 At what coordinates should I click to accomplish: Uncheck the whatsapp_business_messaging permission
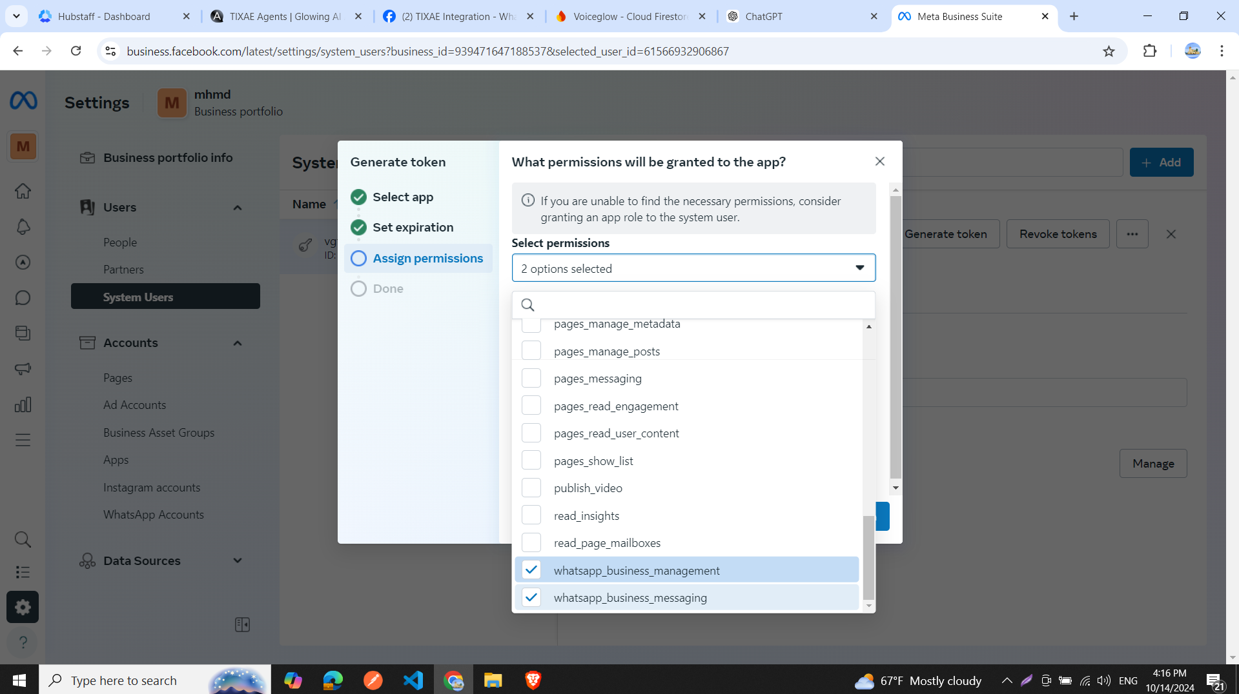(x=531, y=597)
